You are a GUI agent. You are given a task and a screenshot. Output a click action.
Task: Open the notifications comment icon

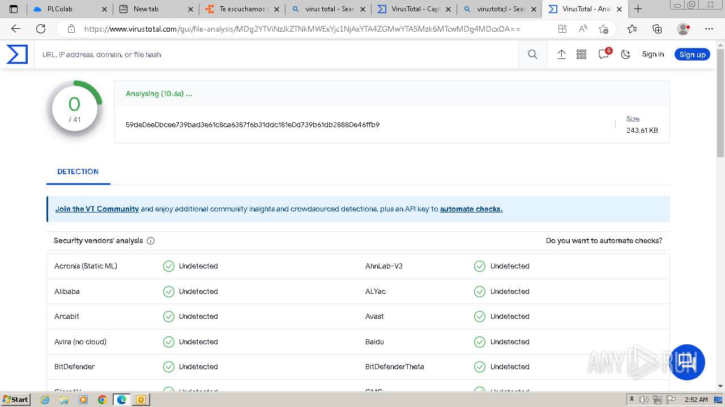[x=604, y=54]
